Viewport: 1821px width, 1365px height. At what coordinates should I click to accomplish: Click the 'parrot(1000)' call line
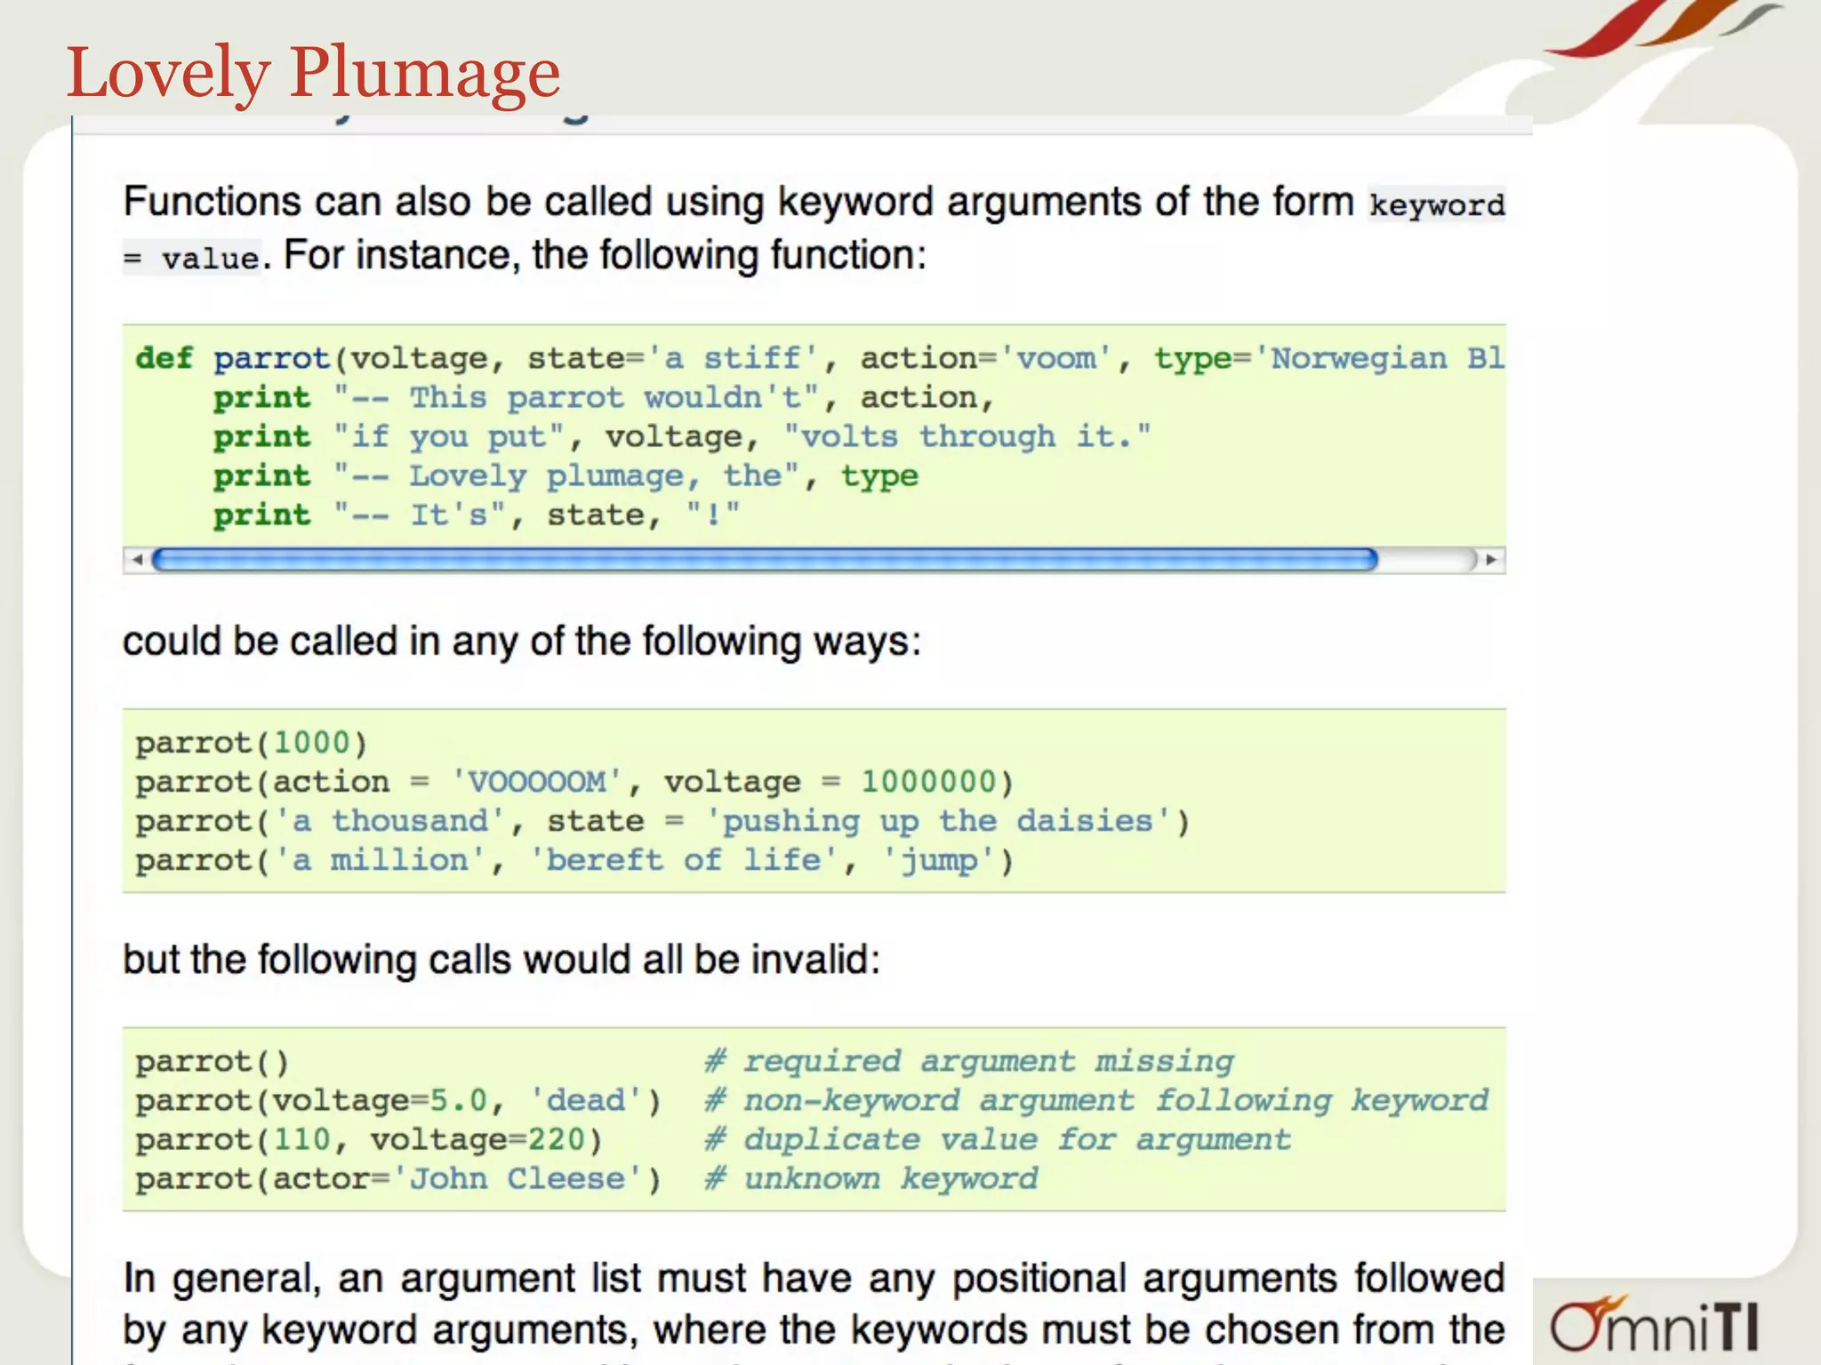(x=251, y=743)
